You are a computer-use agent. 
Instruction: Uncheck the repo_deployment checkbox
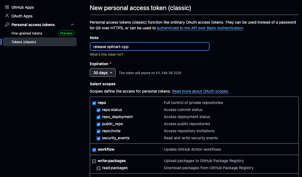coord(98,117)
